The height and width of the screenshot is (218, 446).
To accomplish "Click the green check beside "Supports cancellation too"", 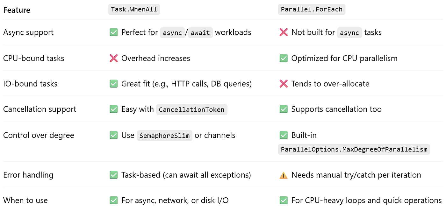I will [284, 109].
